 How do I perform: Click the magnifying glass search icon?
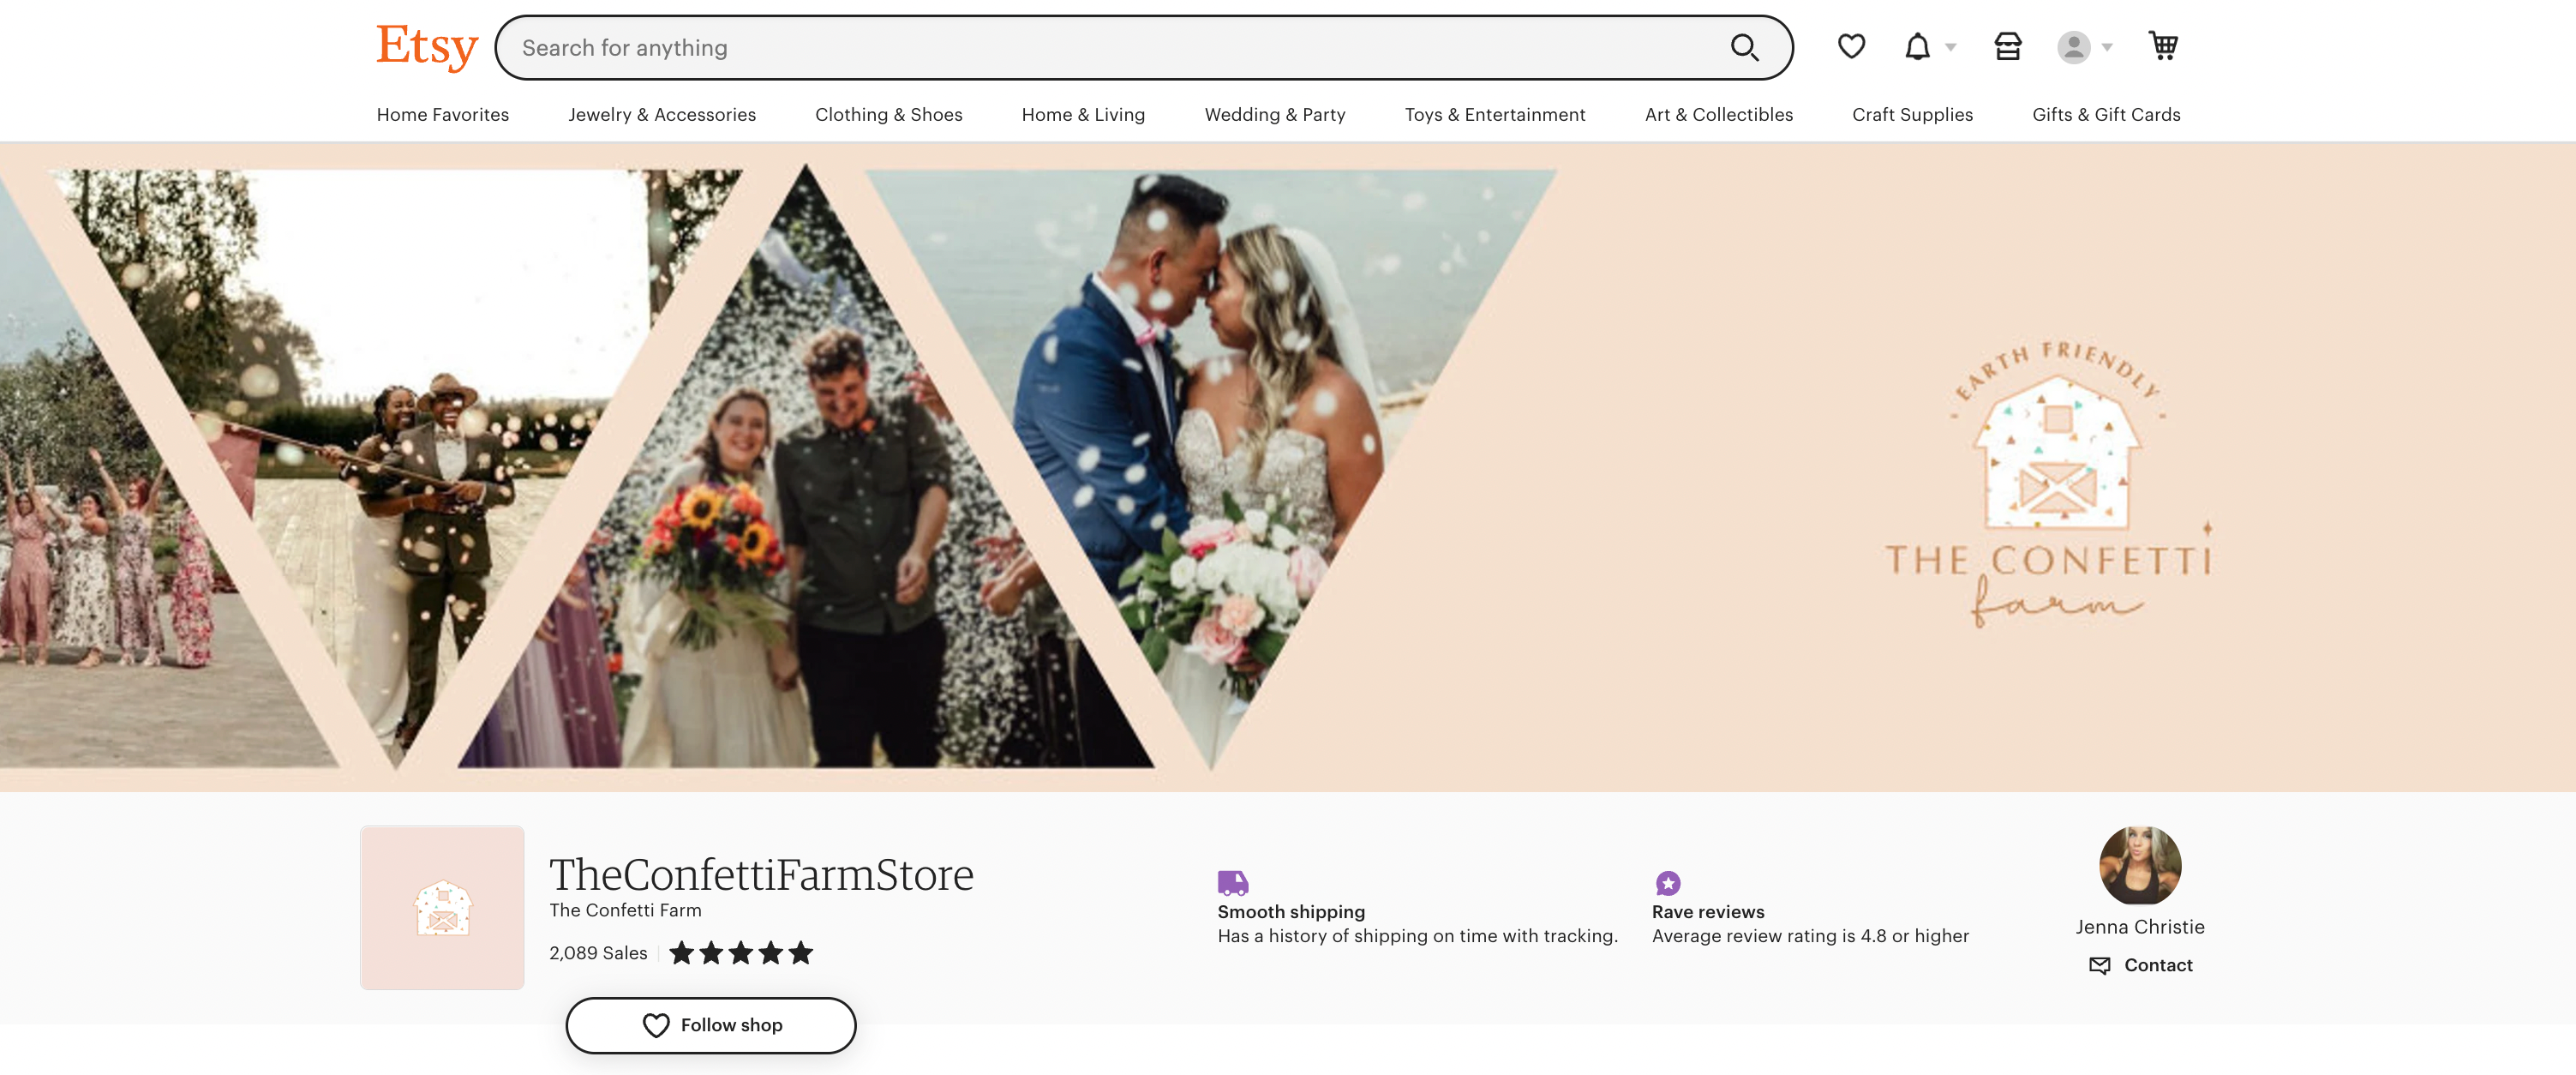tap(1744, 47)
